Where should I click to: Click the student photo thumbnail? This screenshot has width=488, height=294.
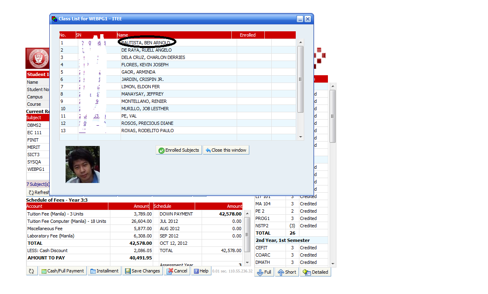tap(82, 164)
